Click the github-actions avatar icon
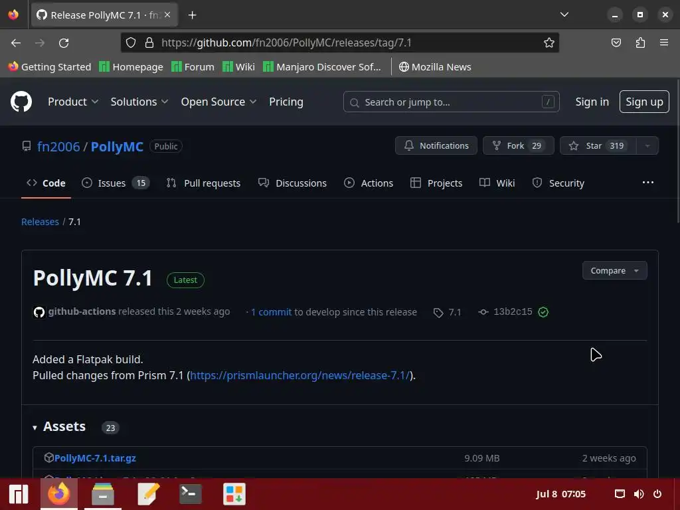Screen dimensions: 680x510 [x=39, y=312]
